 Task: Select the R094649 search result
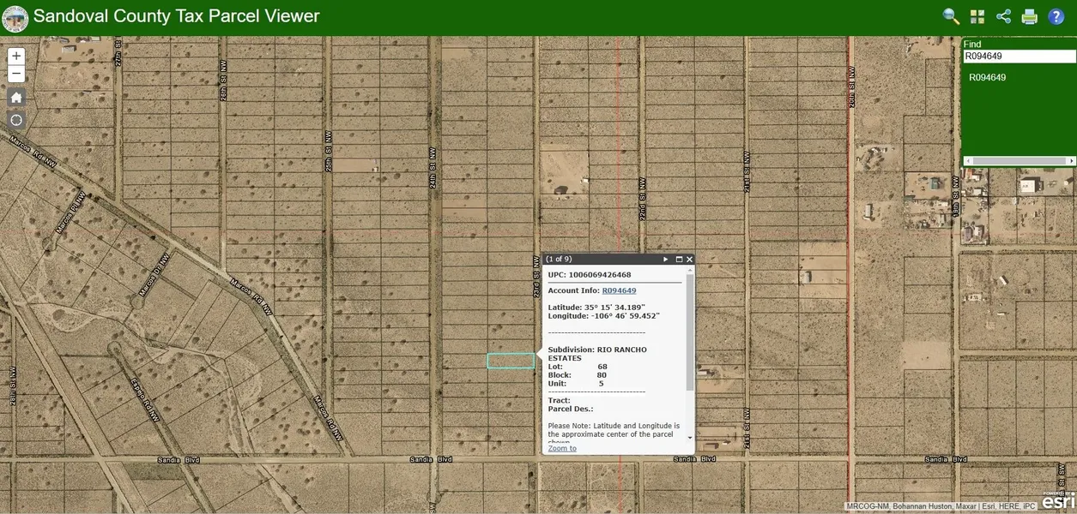[x=988, y=77]
